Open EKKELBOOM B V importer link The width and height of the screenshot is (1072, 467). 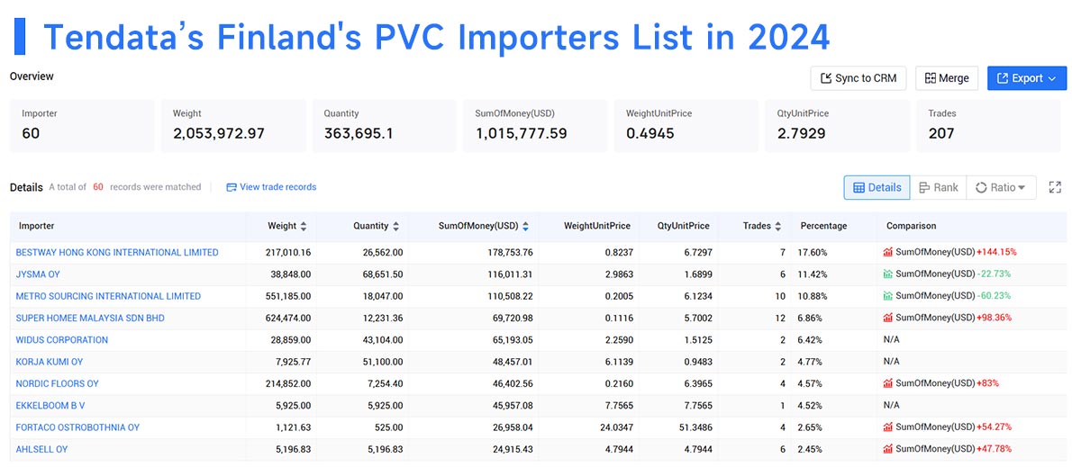(50, 406)
